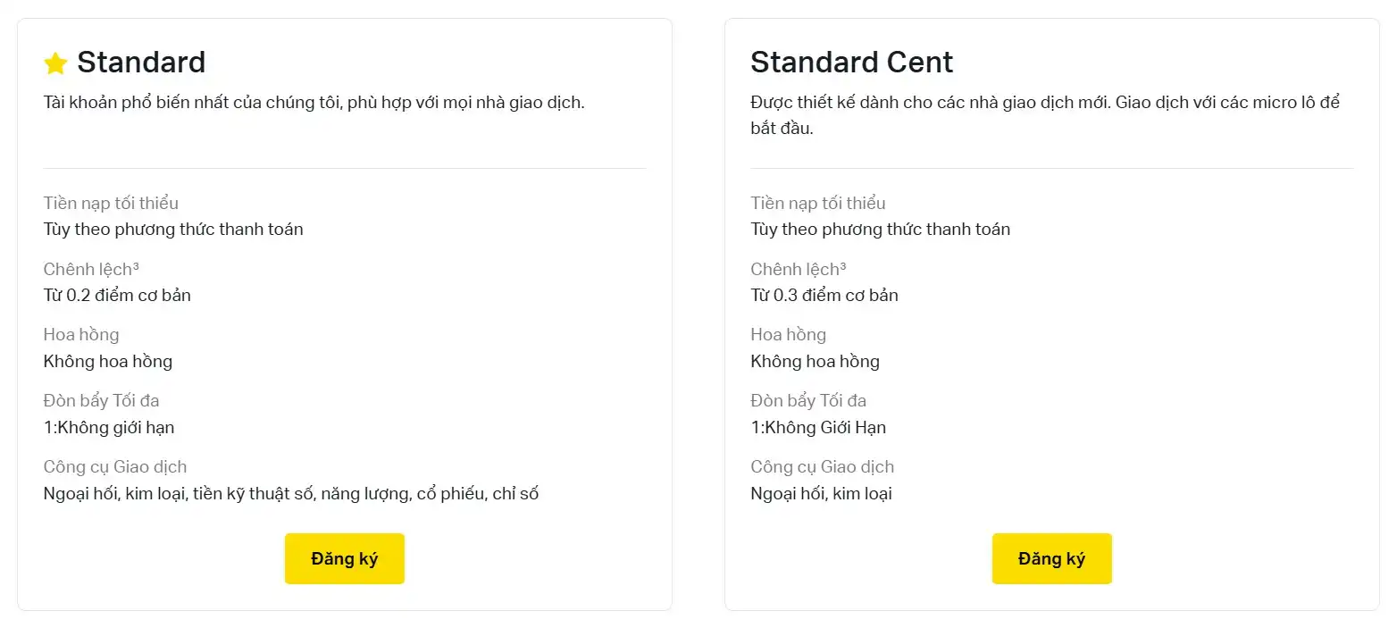Click Hoa hồng label in Standard card
This screenshot has height=628, width=1397.
(81, 334)
